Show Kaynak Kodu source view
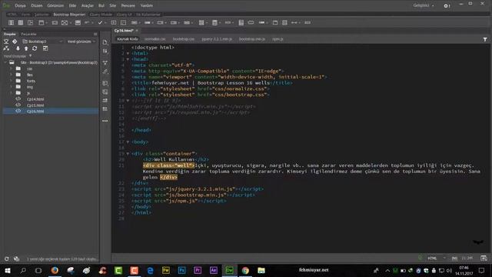 click(x=128, y=39)
